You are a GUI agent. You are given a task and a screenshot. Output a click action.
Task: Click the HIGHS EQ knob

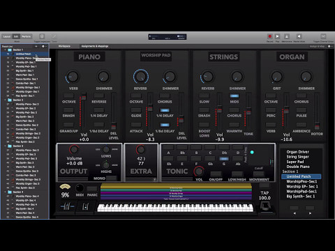pos(106,165)
